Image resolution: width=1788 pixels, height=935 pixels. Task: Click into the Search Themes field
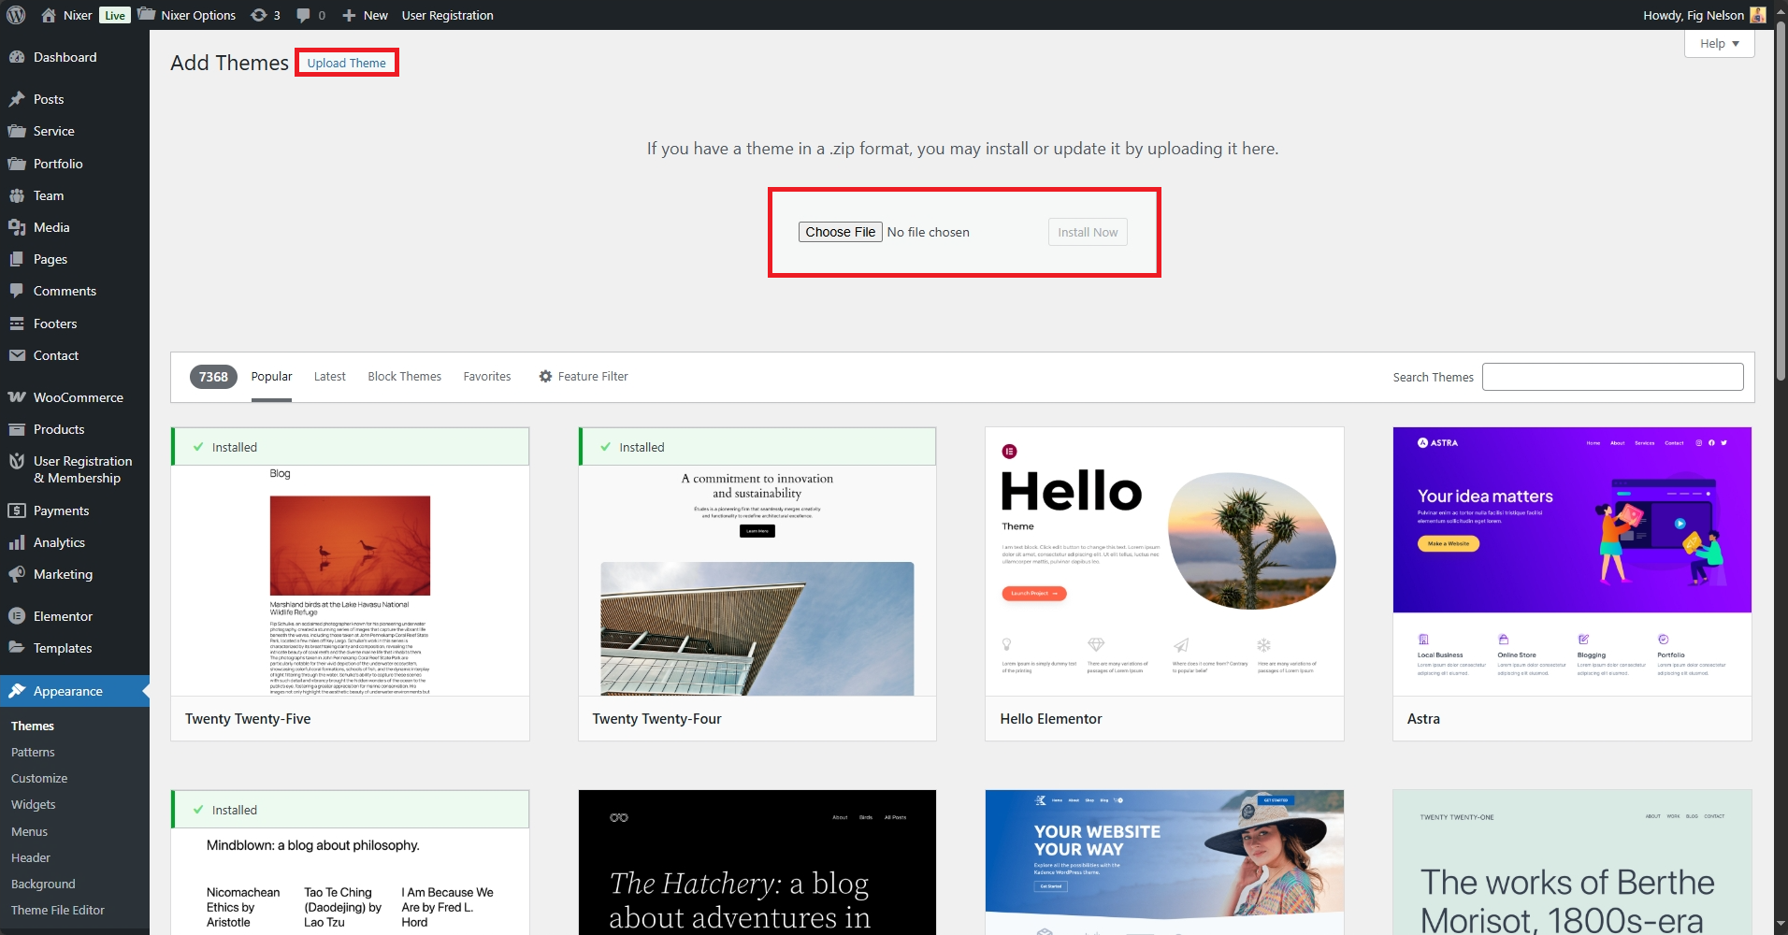point(1612,377)
